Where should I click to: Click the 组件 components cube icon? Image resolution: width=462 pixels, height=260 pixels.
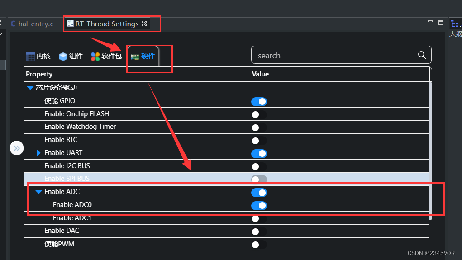[x=63, y=57]
